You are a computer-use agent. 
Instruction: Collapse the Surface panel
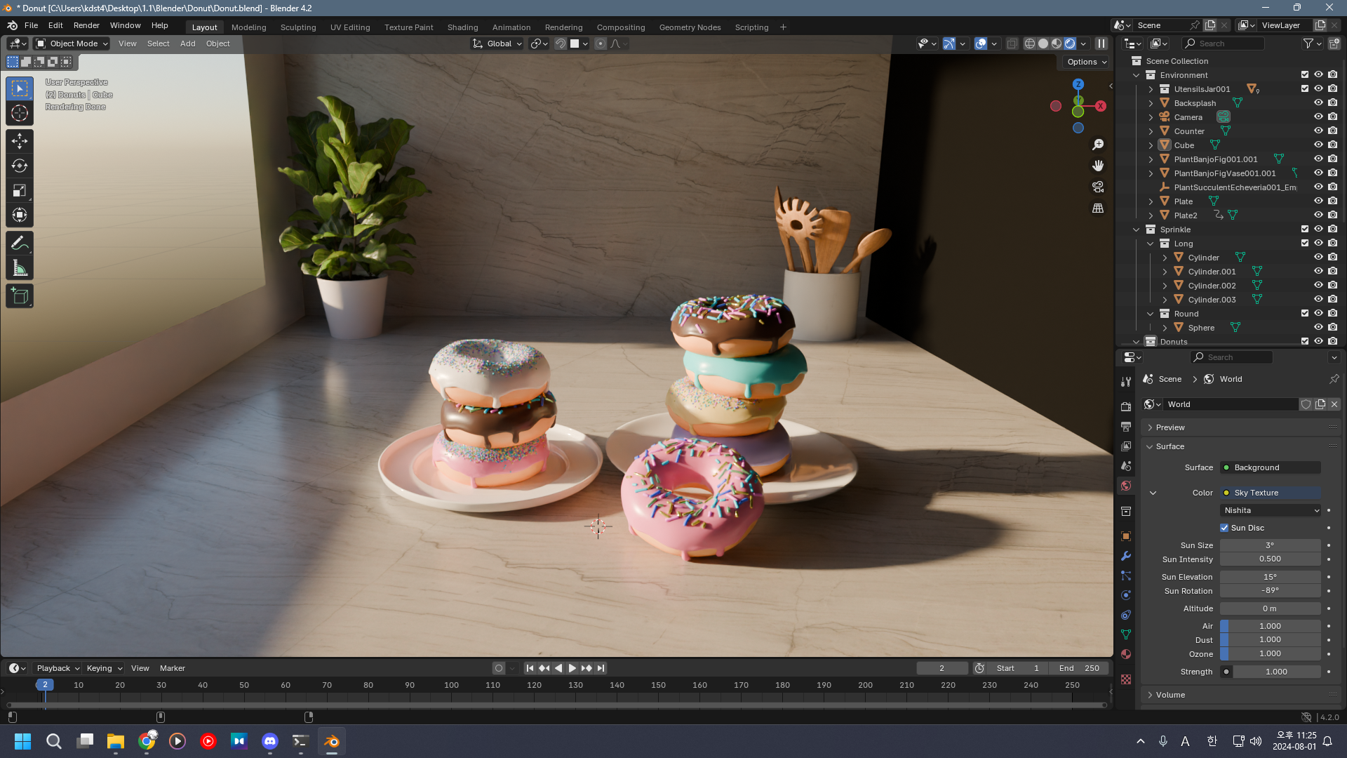coord(1170,446)
